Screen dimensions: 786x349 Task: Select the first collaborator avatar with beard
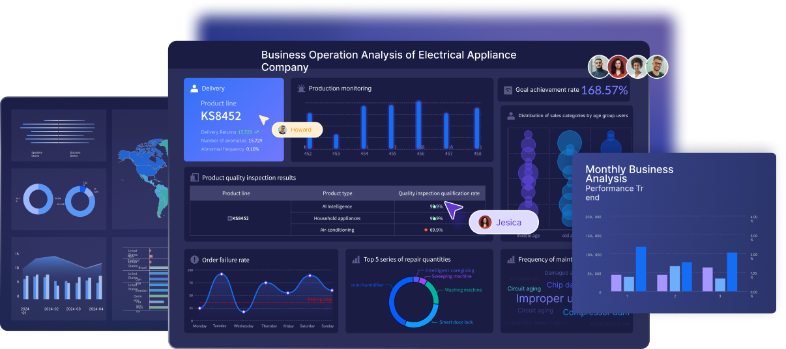[599, 66]
